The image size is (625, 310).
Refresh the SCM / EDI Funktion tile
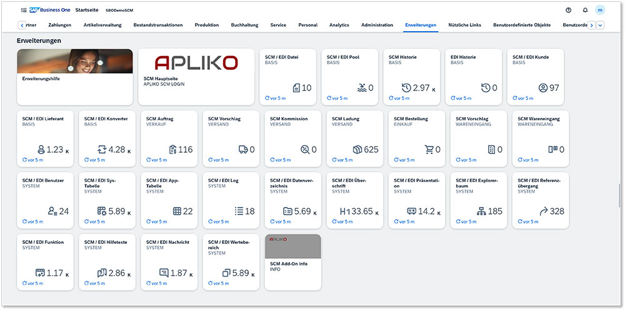[33, 283]
